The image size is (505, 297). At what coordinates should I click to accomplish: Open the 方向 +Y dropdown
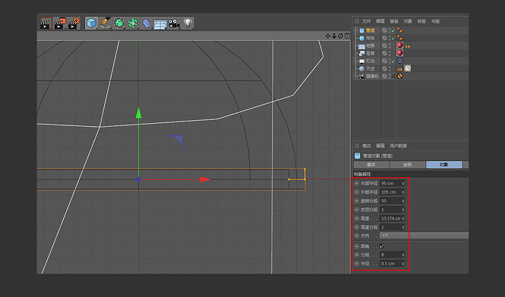coord(423,235)
